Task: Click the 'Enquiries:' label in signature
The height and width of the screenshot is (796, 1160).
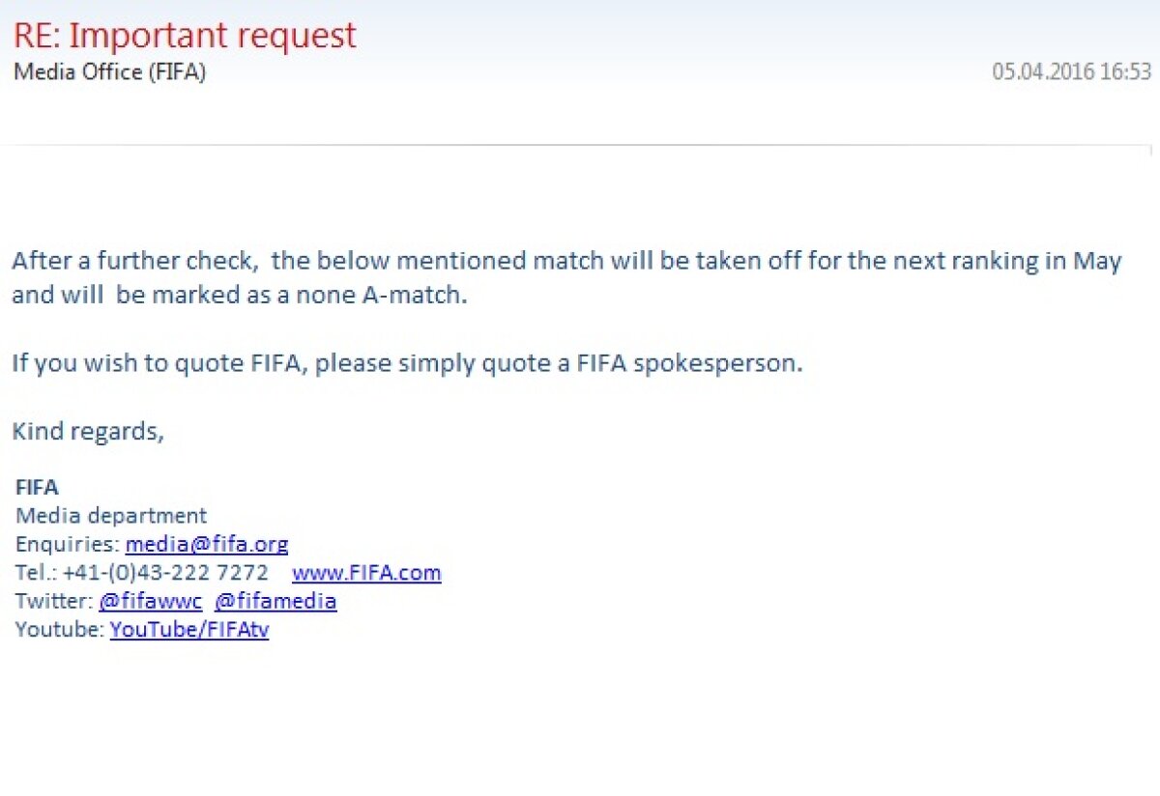Action: [68, 544]
